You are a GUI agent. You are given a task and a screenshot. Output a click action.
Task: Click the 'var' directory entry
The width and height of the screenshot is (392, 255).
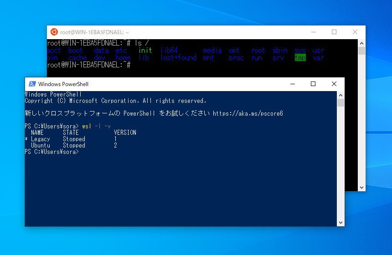point(318,58)
